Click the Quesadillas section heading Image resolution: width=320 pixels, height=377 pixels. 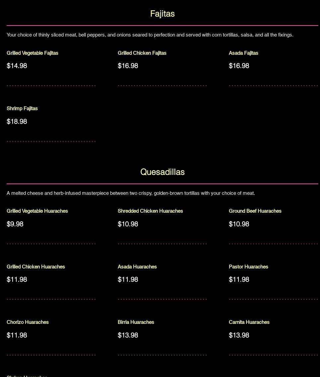tap(162, 172)
